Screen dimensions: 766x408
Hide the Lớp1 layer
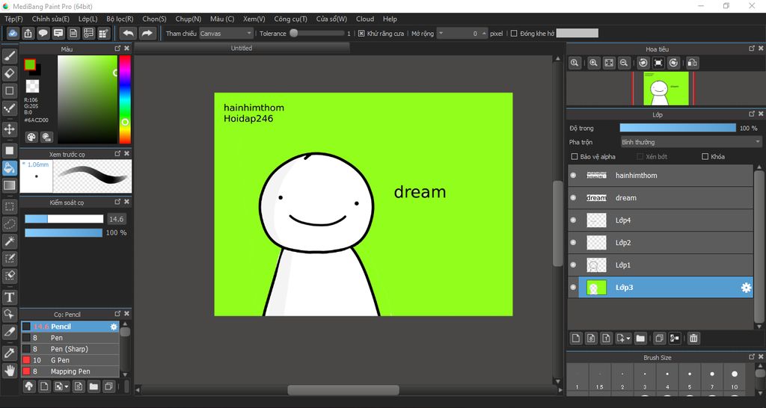574,265
